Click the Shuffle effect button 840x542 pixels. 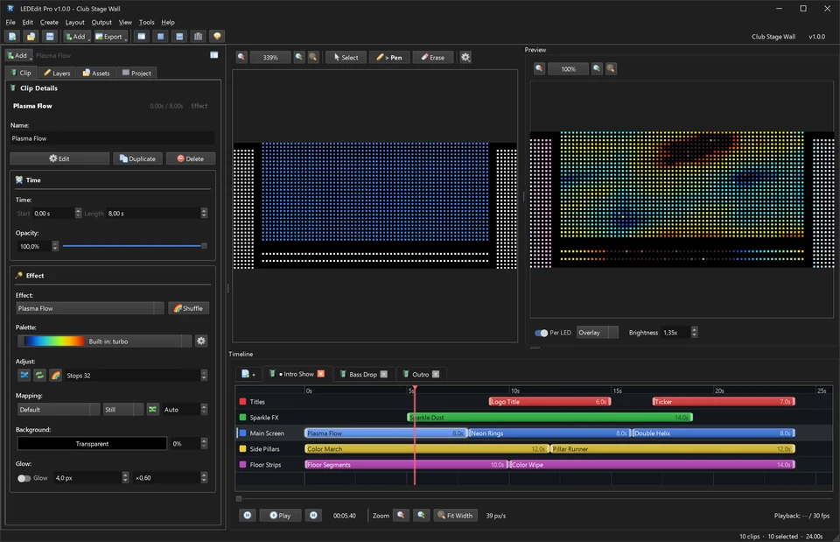188,308
